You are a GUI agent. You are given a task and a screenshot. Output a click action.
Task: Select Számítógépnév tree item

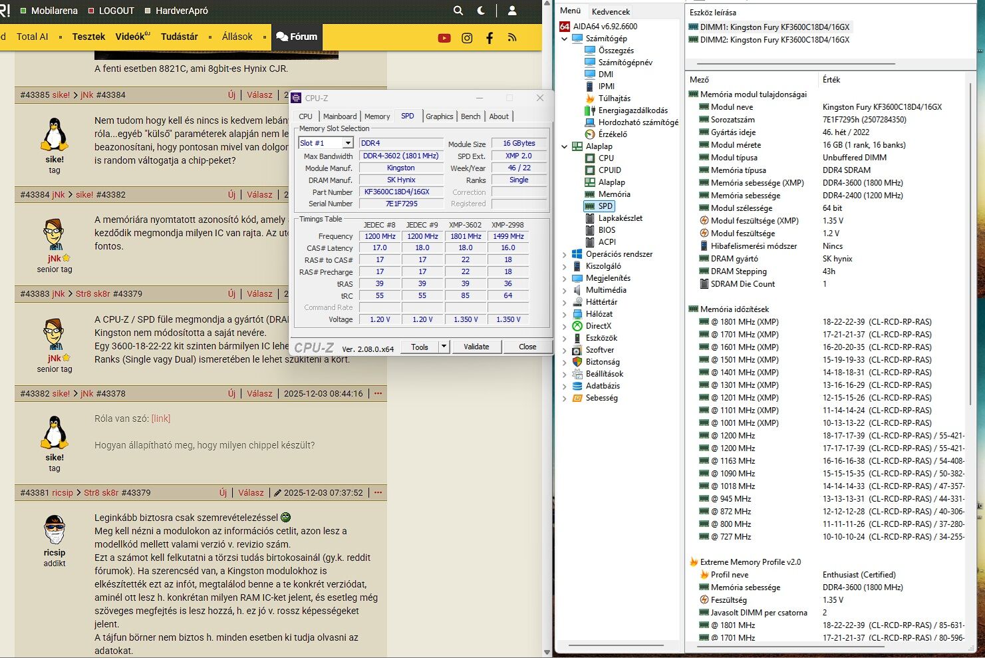click(x=625, y=63)
